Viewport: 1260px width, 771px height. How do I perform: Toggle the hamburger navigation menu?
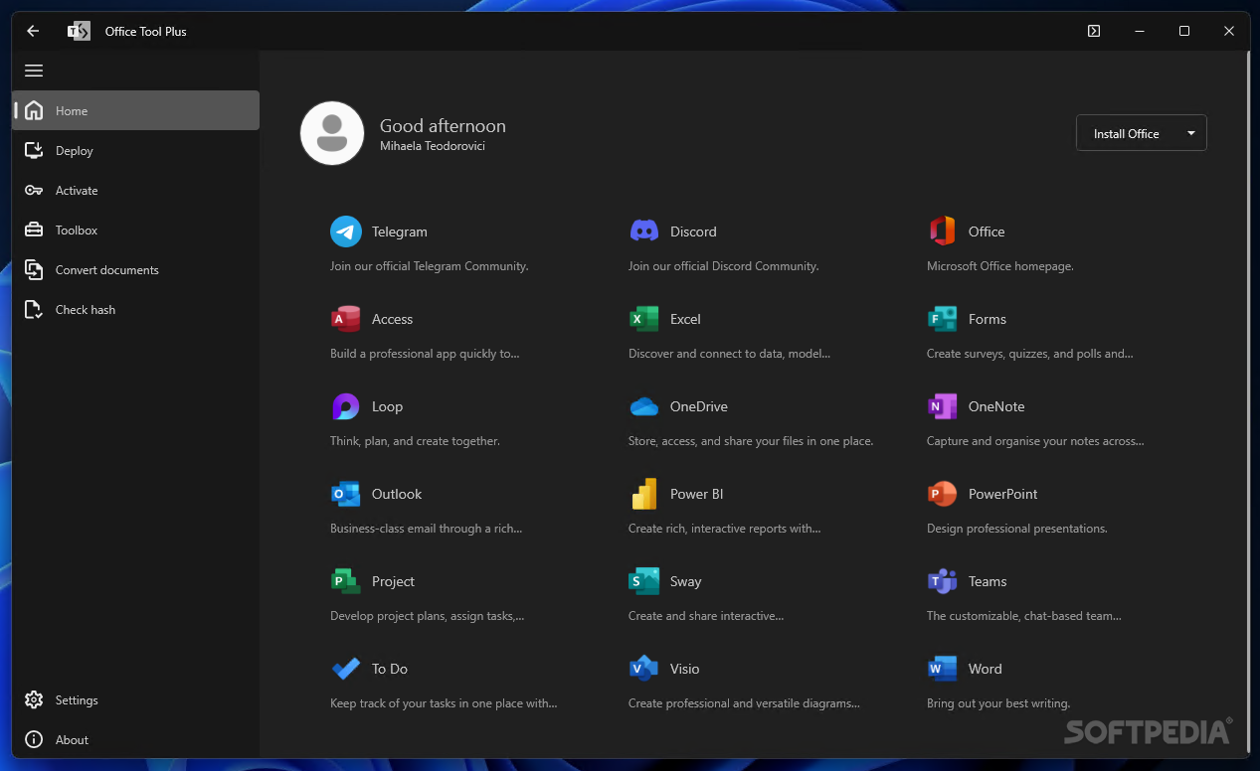tap(34, 71)
